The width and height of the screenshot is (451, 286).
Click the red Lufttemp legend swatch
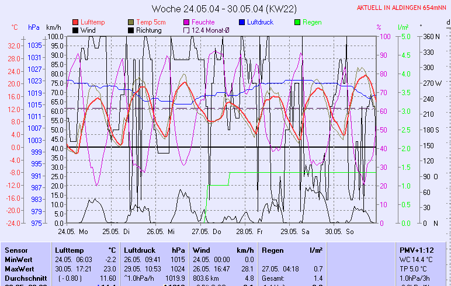pos(75,22)
